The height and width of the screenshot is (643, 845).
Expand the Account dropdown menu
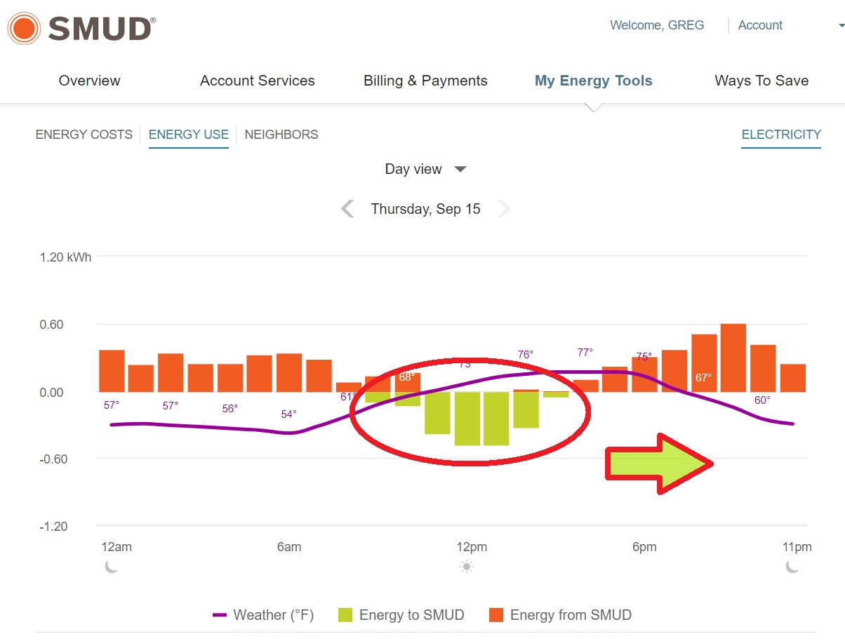point(841,26)
